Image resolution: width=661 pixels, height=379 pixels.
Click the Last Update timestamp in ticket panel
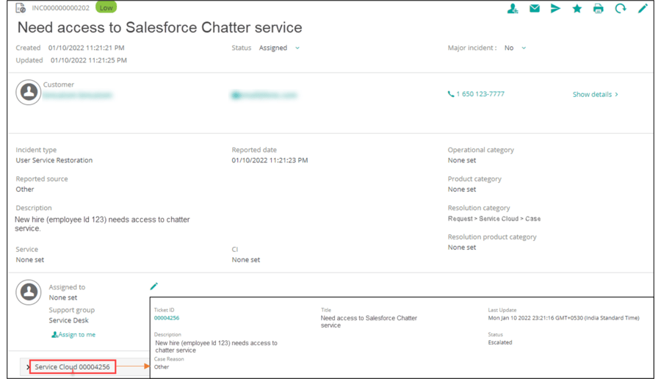click(563, 318)
